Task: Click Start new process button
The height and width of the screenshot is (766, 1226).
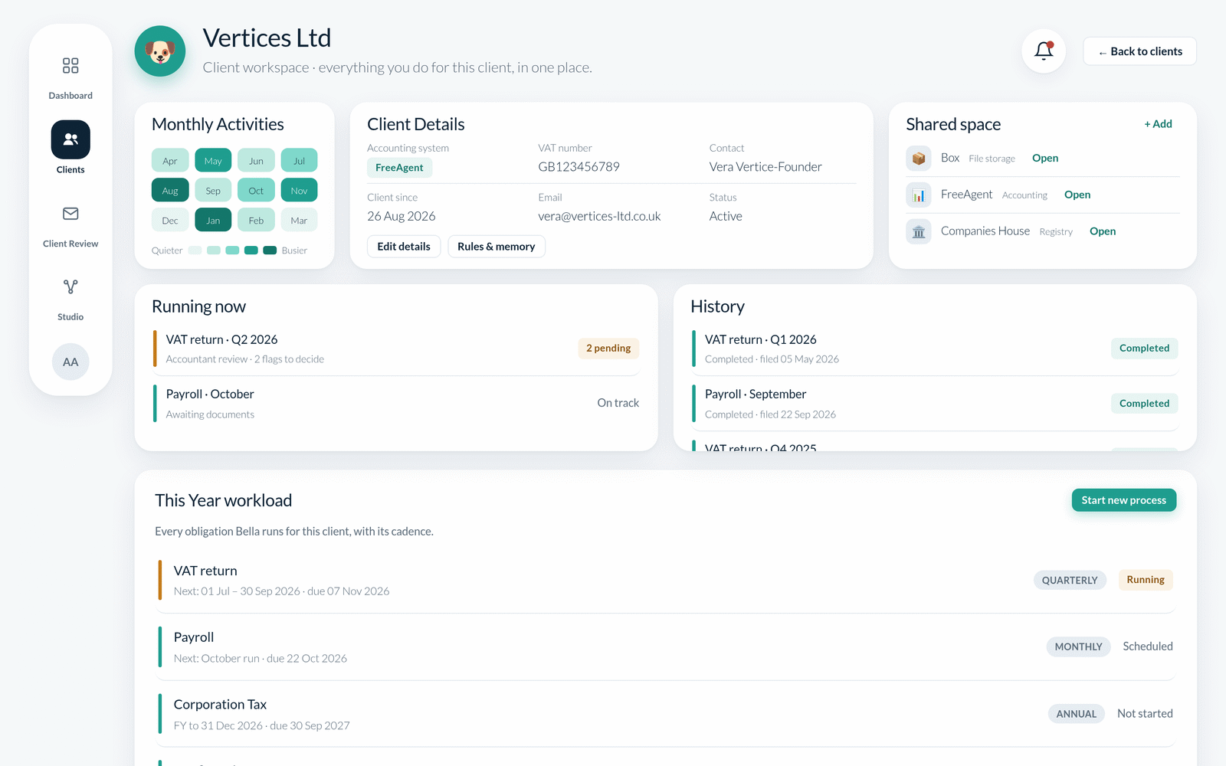Action: [1123, 500]
